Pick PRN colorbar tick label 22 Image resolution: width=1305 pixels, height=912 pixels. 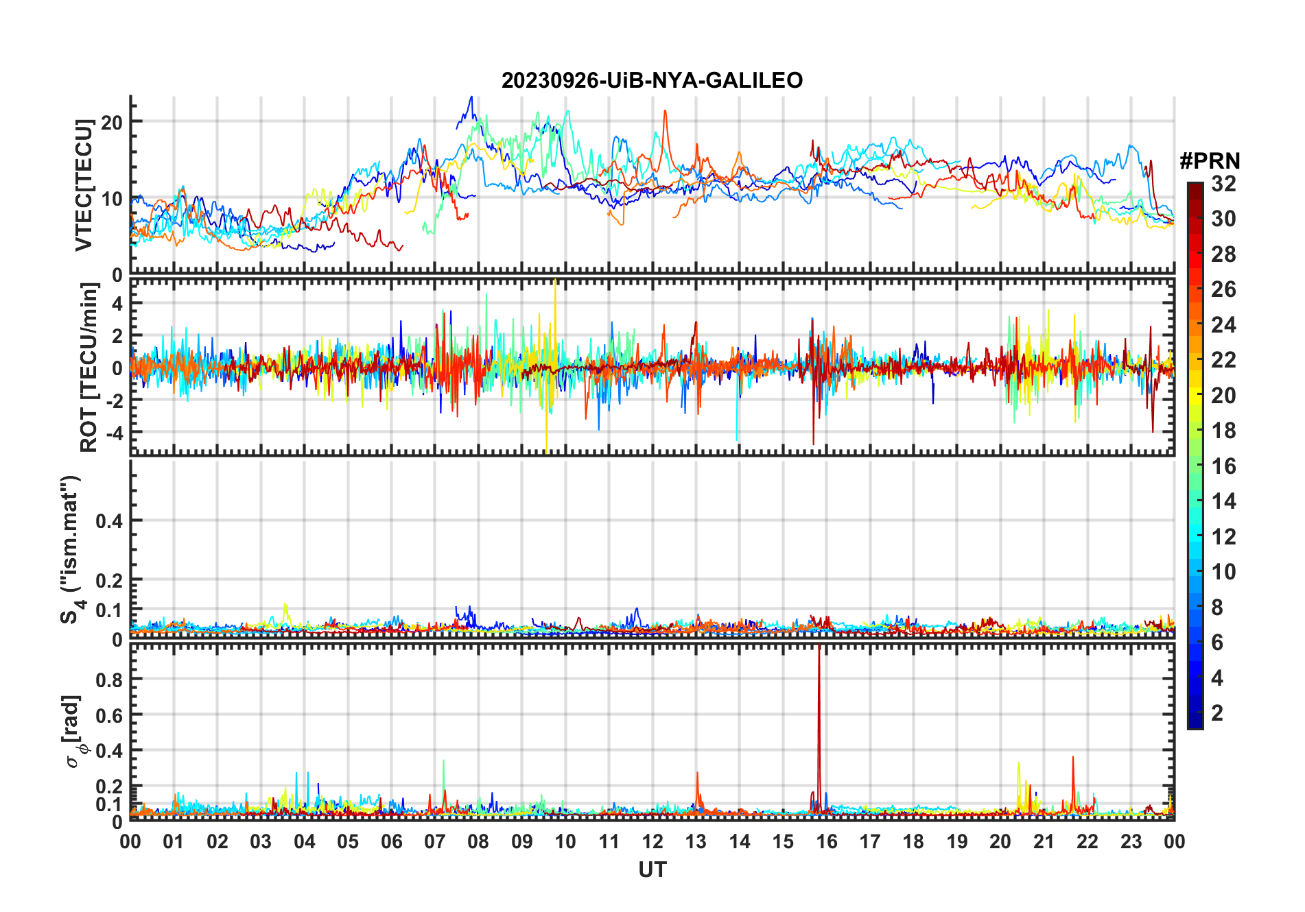[x=1223, y=360]
